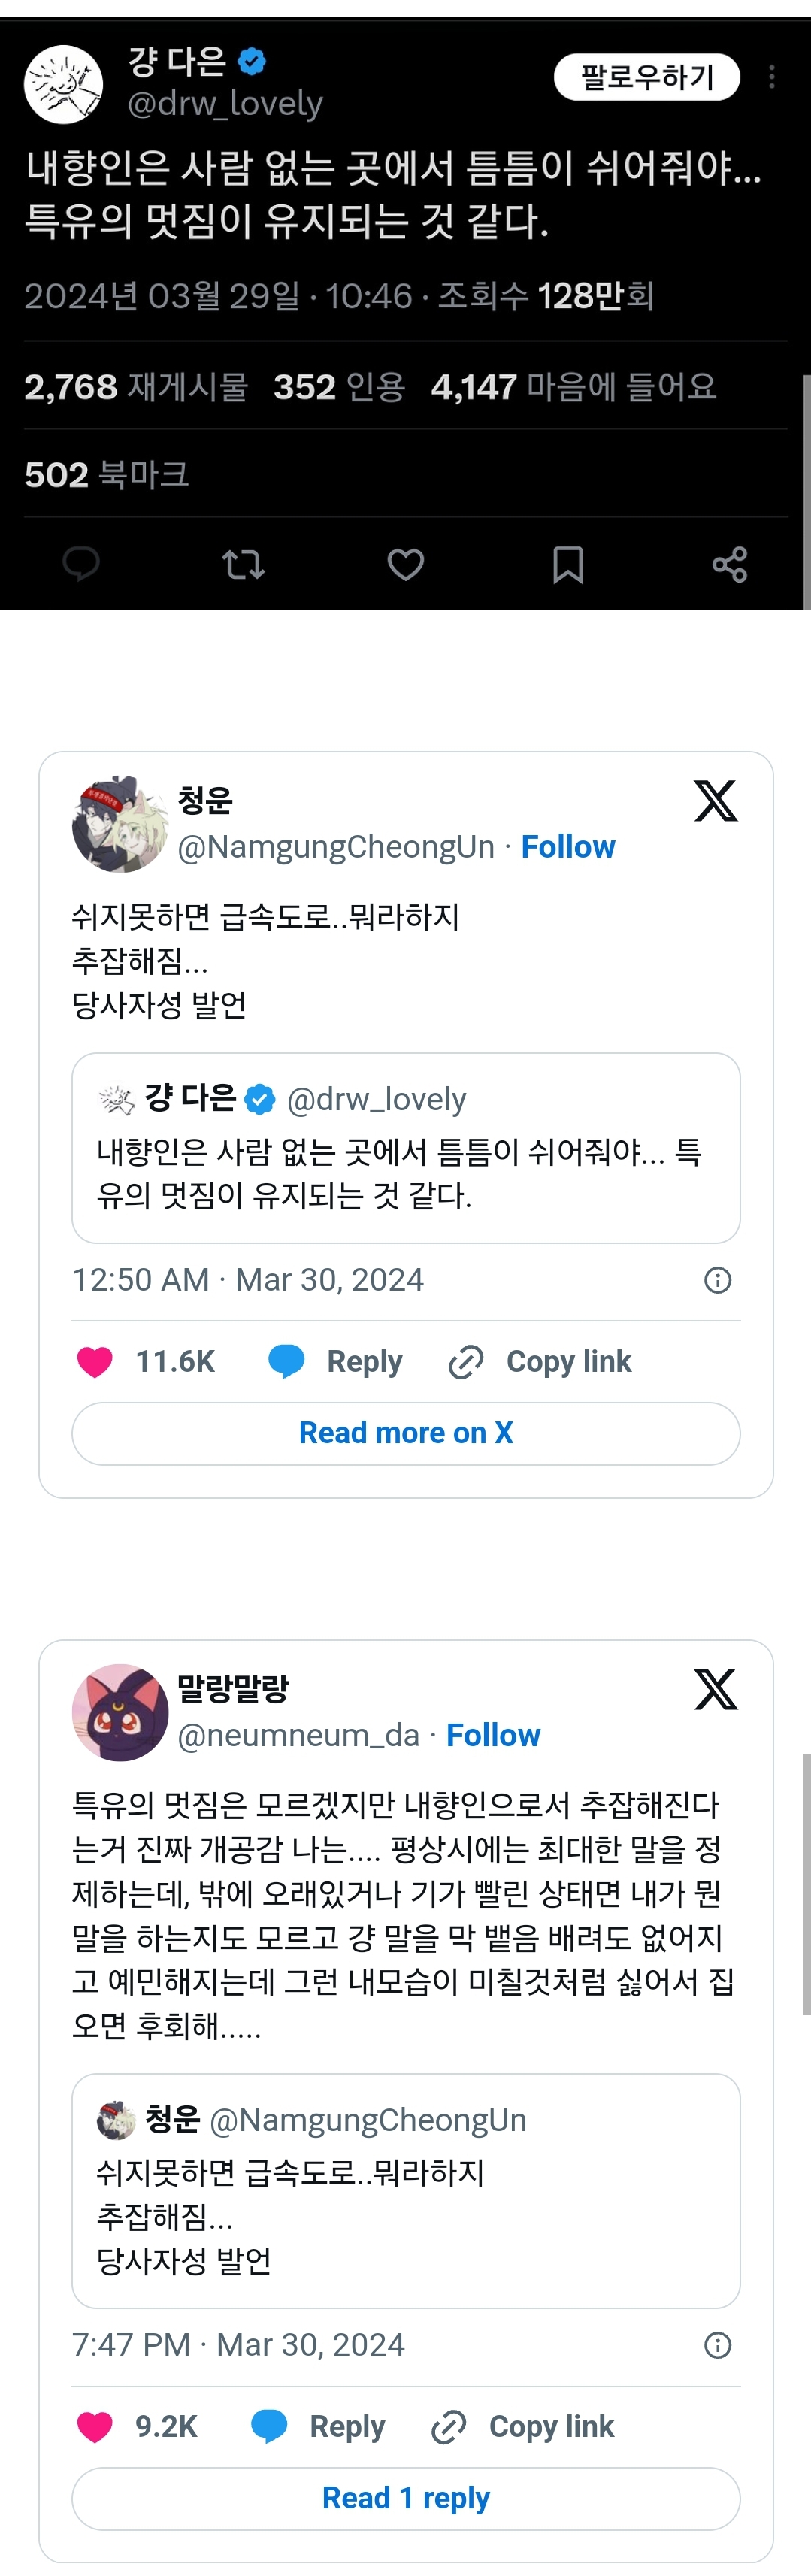
Task: Bookmark the main tweet
Action: [568, 564]
